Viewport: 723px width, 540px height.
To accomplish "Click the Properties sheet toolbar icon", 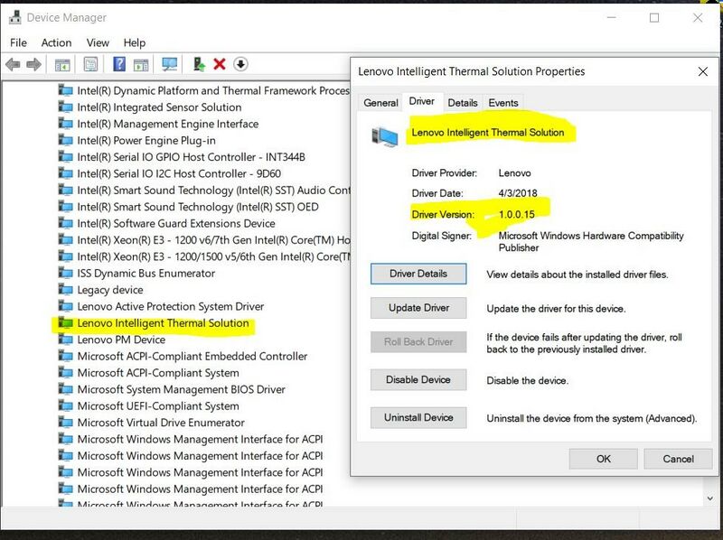I will [x=90, y=64].
